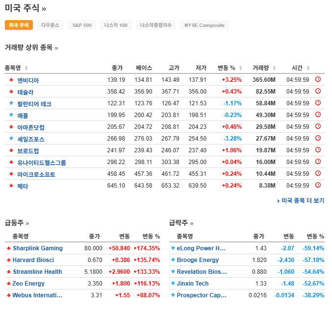This screenshot has width=332, height=312.
Task: Open Sharplink Gaming in top gainers
Action: [x=38, y=248]
